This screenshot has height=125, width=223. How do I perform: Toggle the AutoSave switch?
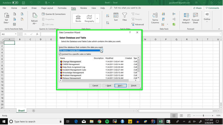click(x=15, y=3)
